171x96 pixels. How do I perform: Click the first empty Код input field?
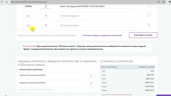tap(28, 16)
